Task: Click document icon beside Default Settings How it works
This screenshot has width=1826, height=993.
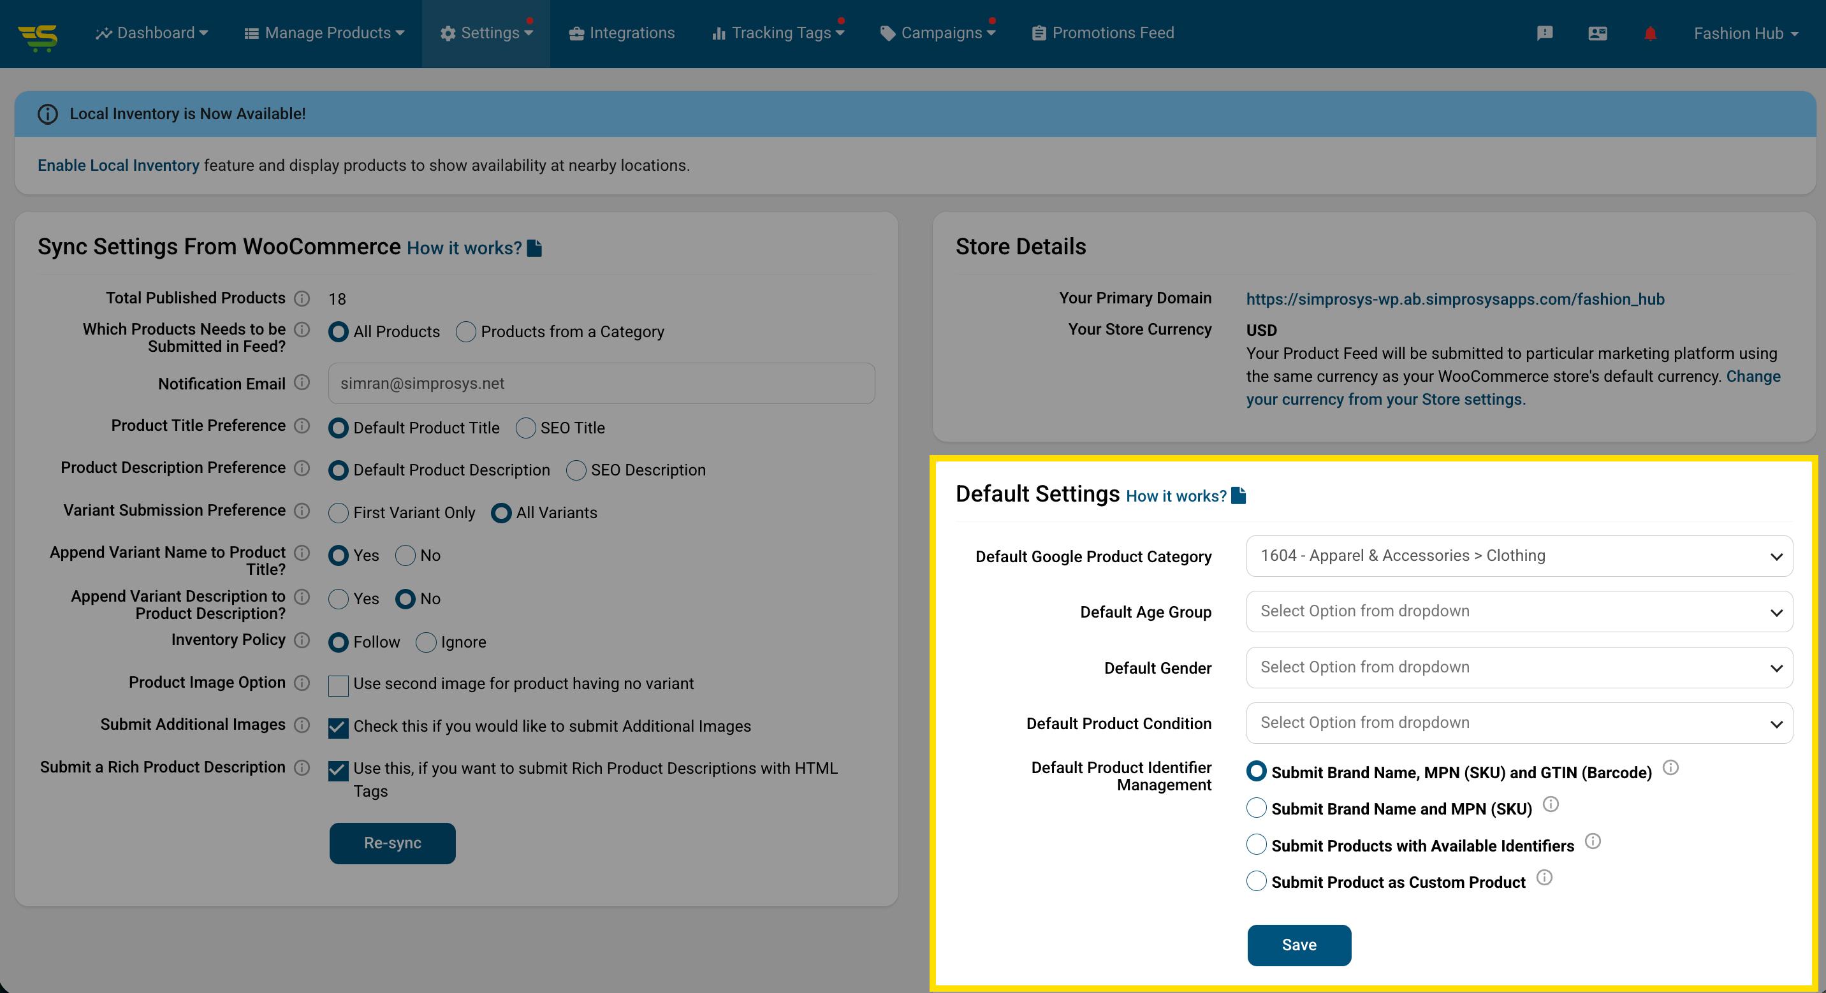Action: coord(1238,495)
